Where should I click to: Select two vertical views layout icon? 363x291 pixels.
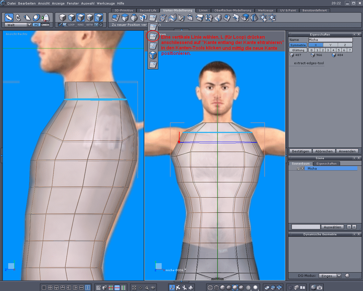[88, 288]
